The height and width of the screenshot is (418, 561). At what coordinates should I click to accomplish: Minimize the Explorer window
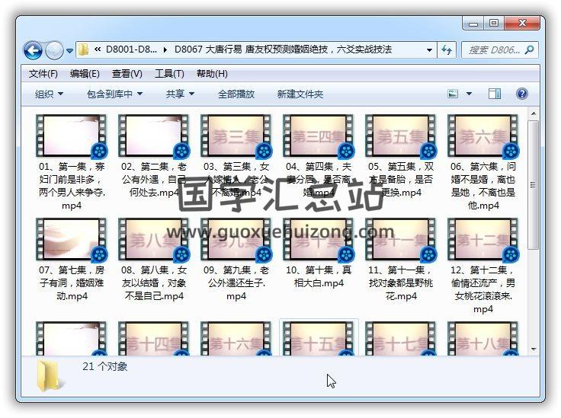[473, 24]
